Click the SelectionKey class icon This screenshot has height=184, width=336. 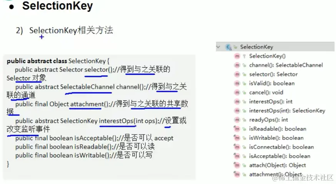click(x=228, y=47)
